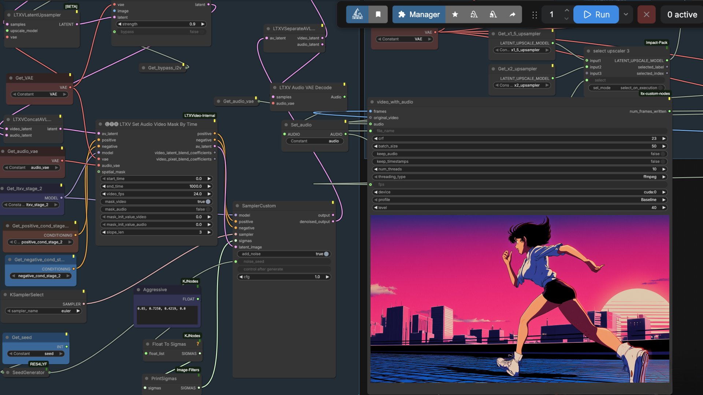Collapse the Get_bypass_i2v node via its dot

(143, 68)
